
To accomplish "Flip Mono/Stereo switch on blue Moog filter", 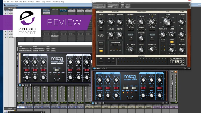I will [x=160, y=88].
